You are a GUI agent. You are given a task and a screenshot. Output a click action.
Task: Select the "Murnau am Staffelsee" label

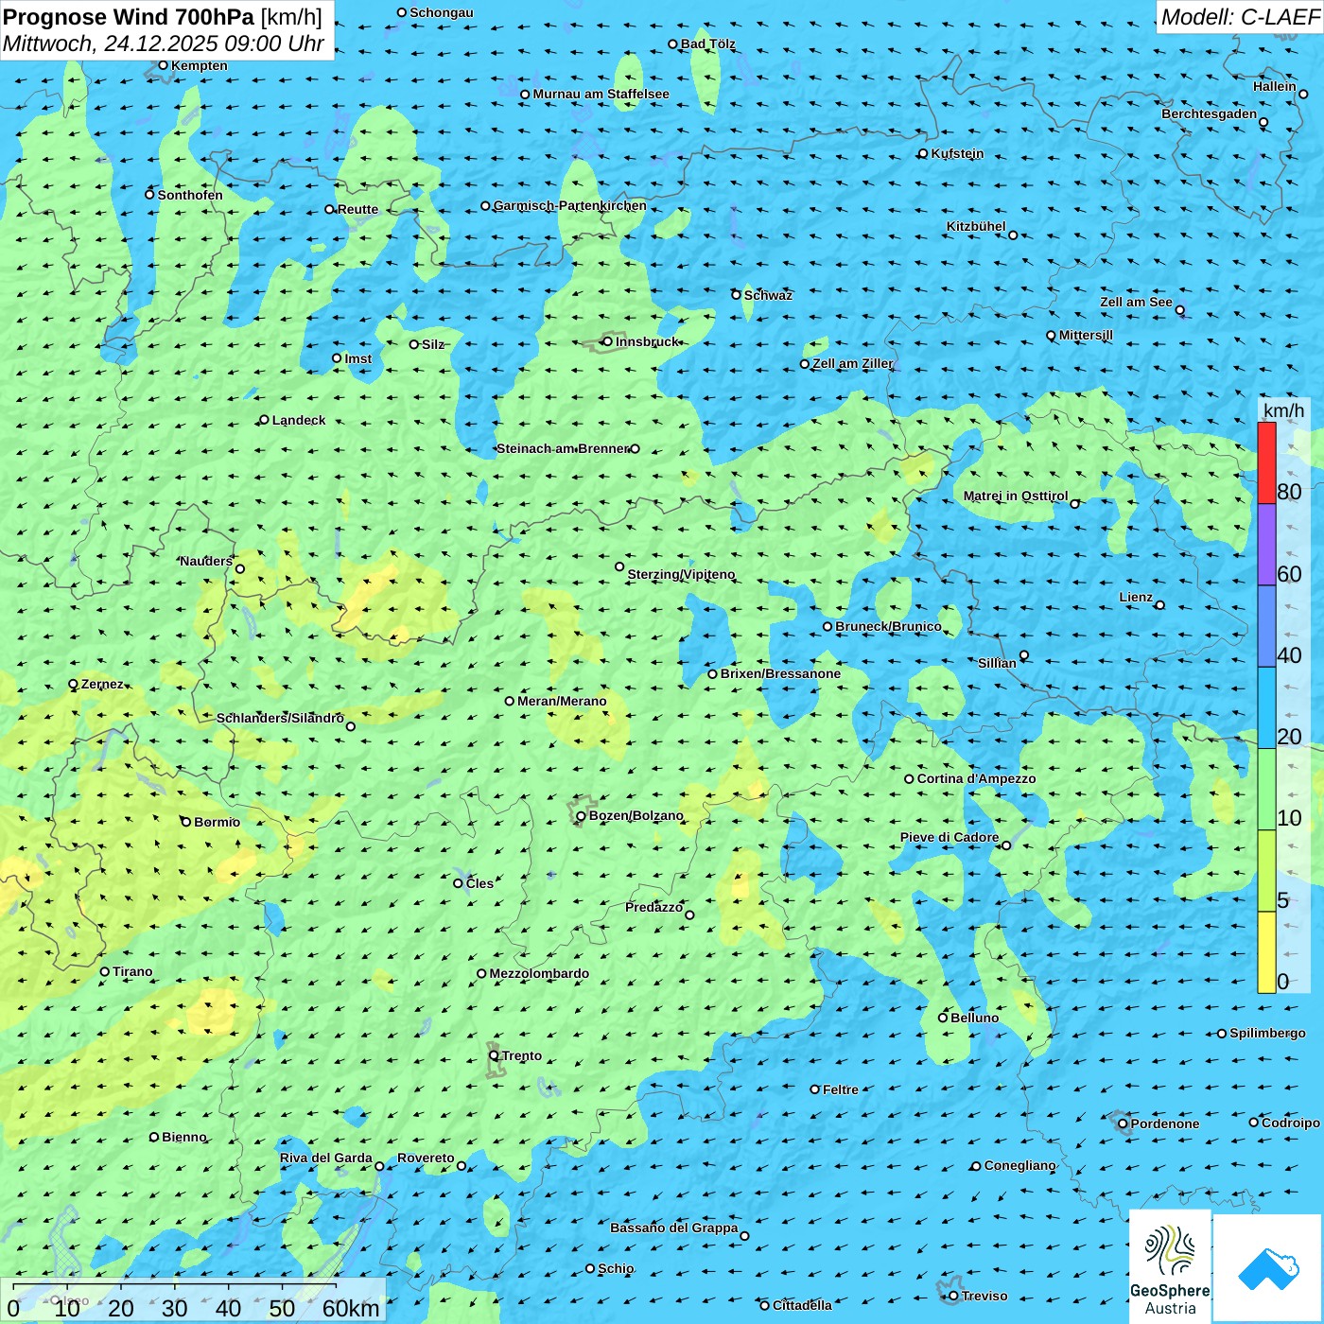[x=601, y=94]
